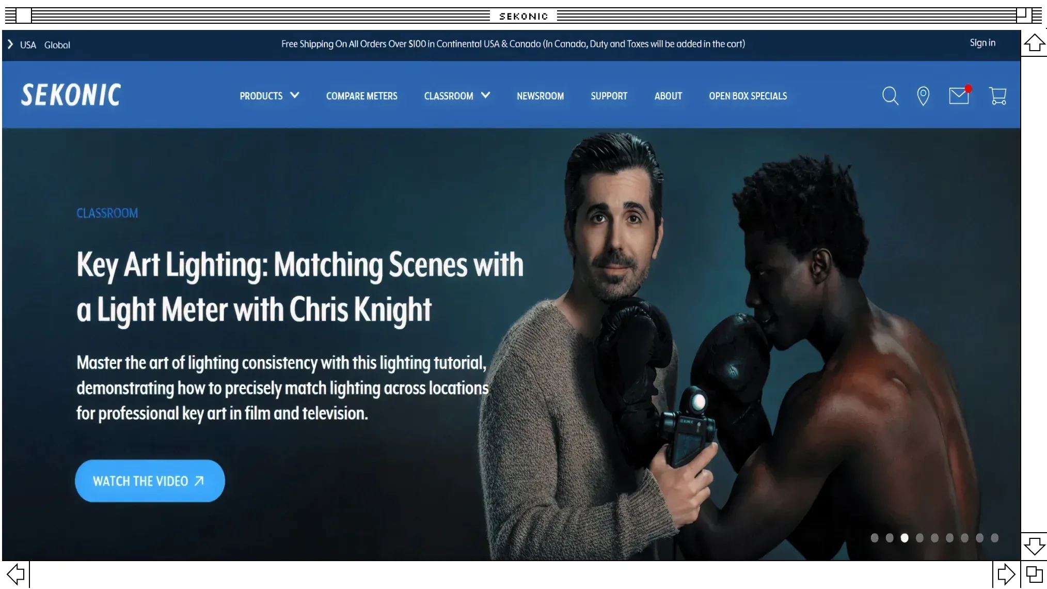Click the forward arrow in bottom bar
This screenshot has height=589, width=1047.
tap(1006, 574)
